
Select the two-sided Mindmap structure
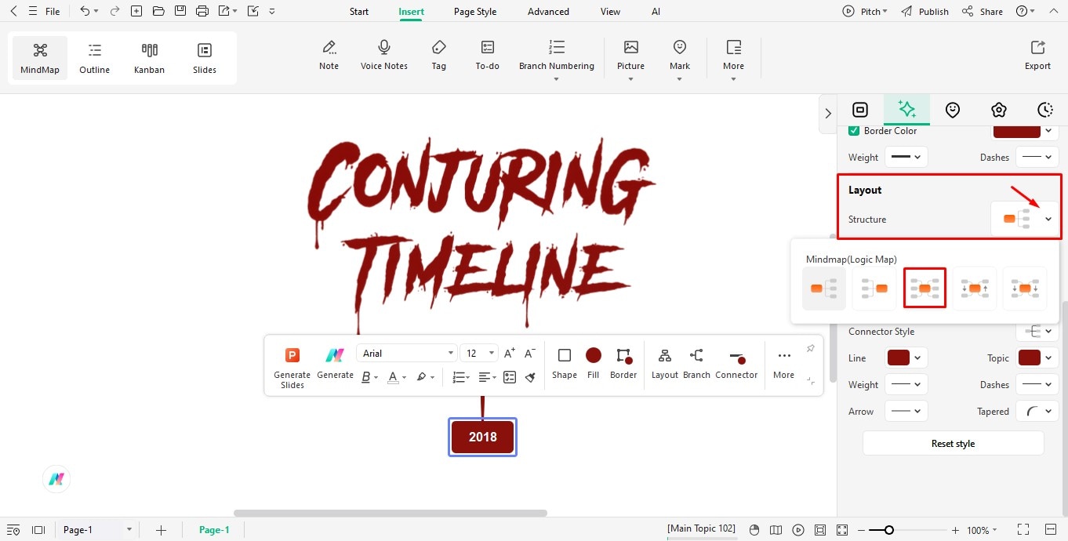(x=925, y=289)
